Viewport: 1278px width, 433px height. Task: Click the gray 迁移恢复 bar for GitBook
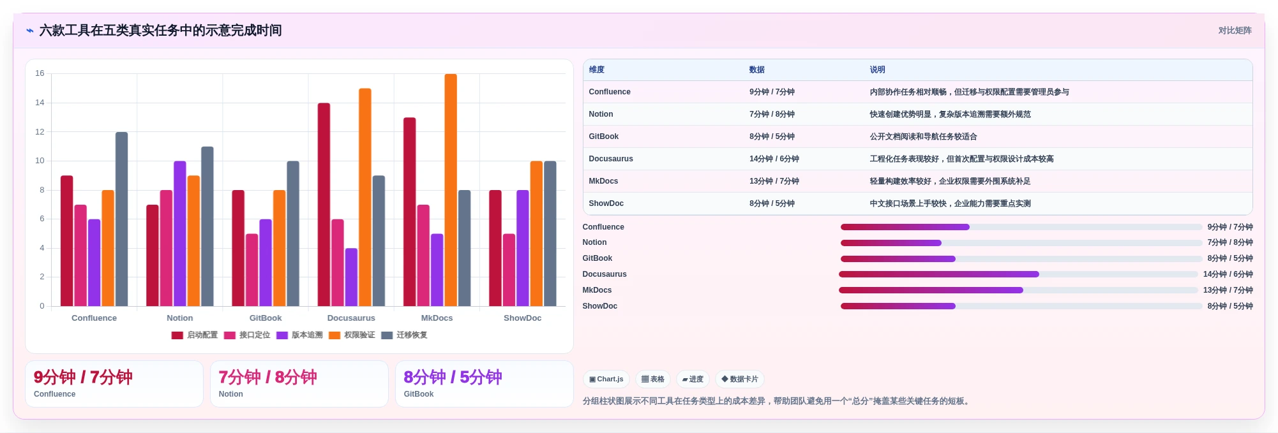click(293, 233)
